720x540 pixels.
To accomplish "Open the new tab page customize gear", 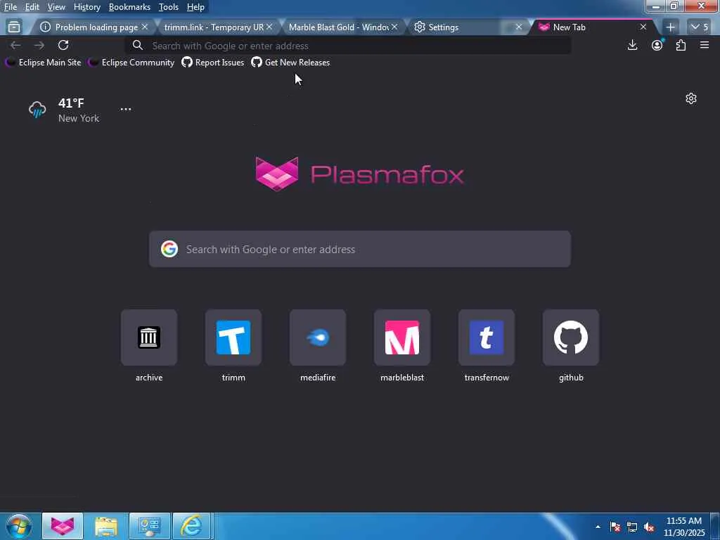I will (691, 98).
